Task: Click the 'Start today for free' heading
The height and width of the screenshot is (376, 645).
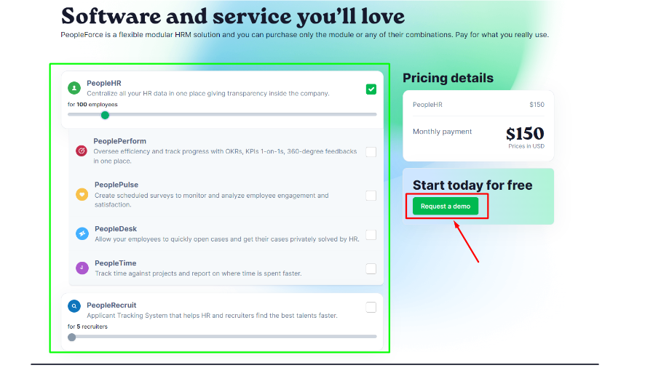Action: [x=472, y=185]
